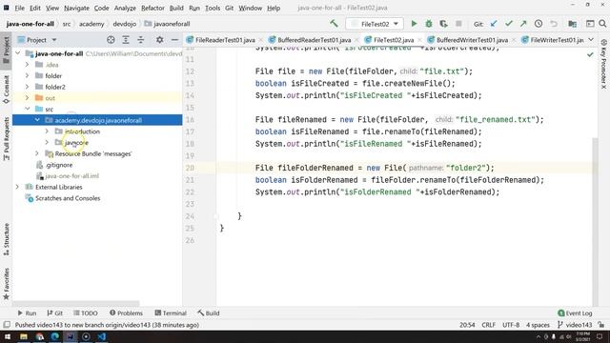Screen dimensions: 610x343
Task: Run FileTest02 with green play button
Action: (414, 24)
